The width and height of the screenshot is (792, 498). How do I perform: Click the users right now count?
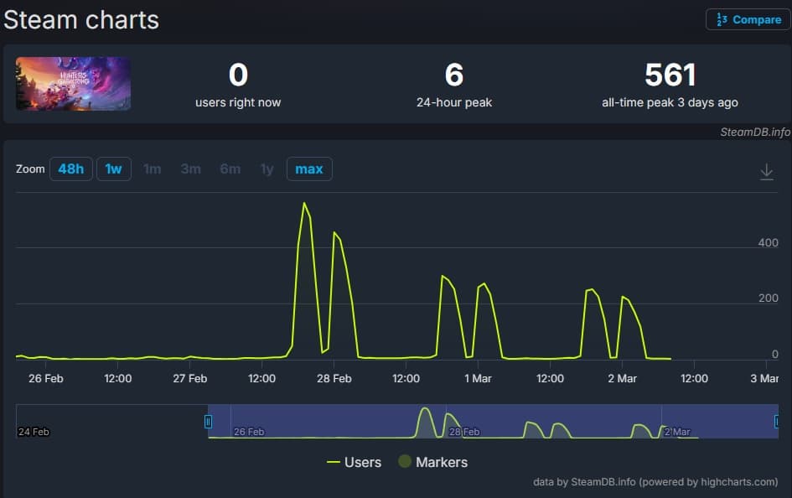tap(238, 75)
